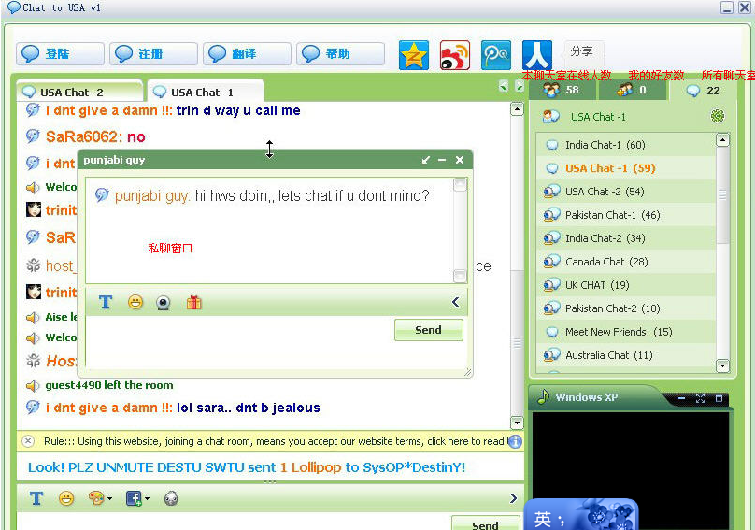This screenshot has height=530, width=755.
Task: Open the webcam icon in private chat
Action: pyautogui.click(x=164, y=303)
